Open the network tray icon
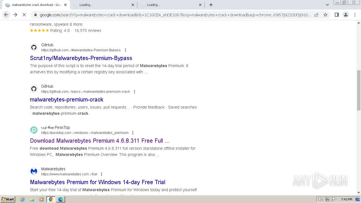Screen dimensions: 361x203 click(x=327, y=199)
